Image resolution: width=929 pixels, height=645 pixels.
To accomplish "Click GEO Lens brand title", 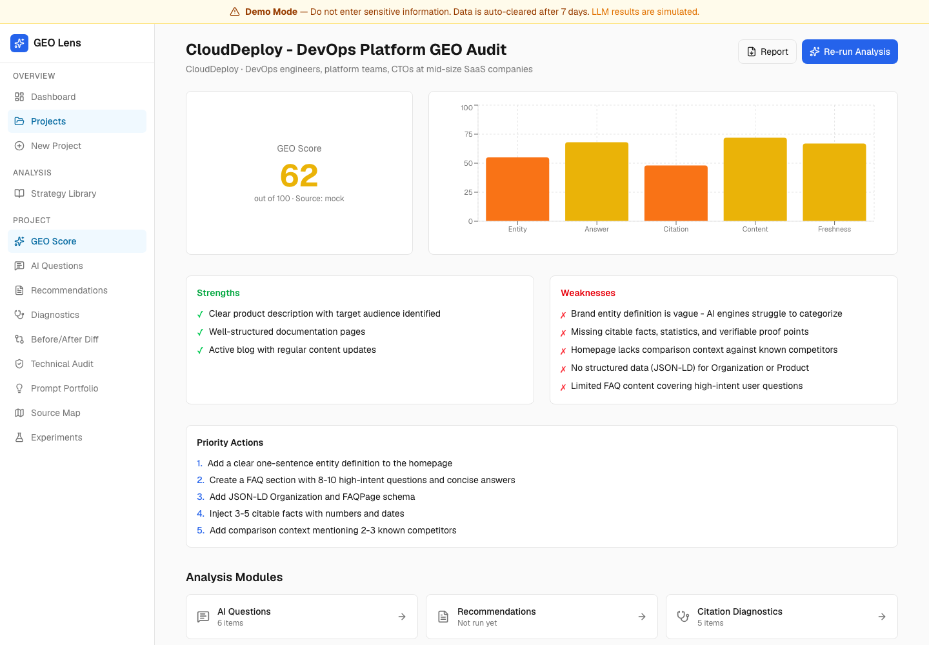I will click(x=57, y=43).
